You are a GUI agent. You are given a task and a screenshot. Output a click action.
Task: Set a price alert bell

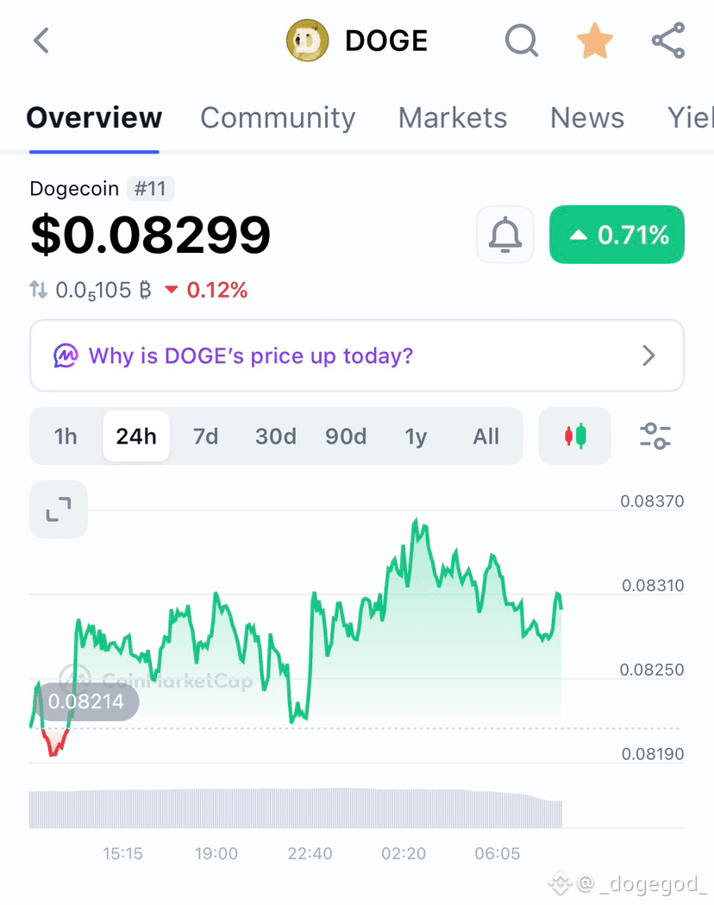click(x=505, y=235)
